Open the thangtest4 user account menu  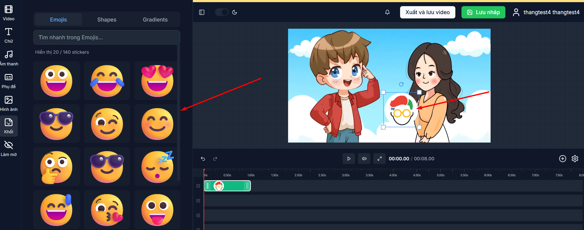546,12
